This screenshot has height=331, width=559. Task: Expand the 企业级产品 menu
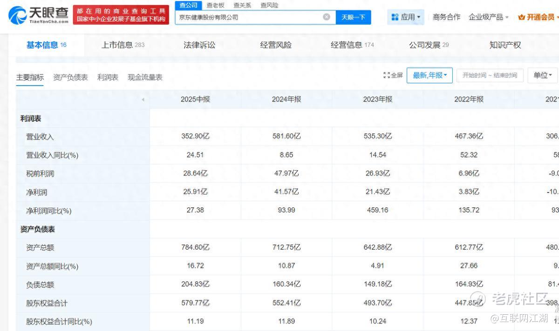pyautogui.click(x=489, y=17)
